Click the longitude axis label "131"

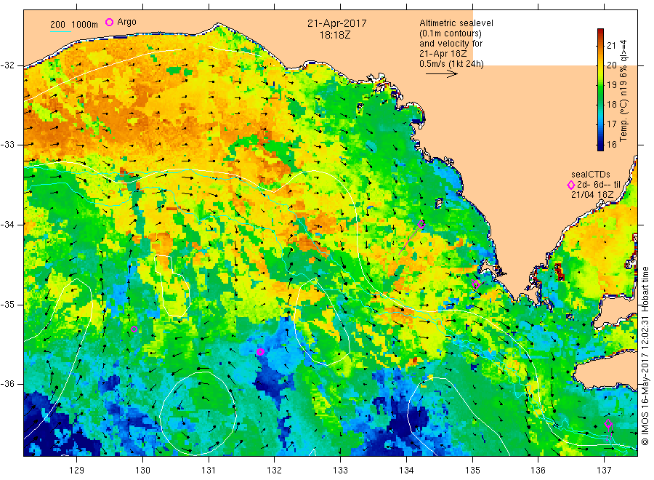pos(209,470)
